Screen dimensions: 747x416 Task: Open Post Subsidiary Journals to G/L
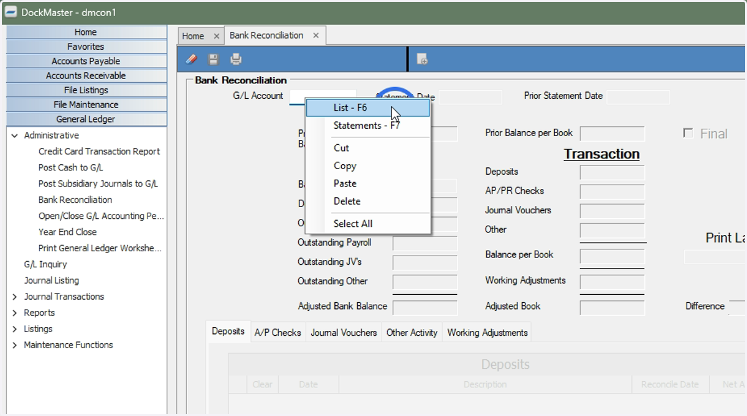98,183
